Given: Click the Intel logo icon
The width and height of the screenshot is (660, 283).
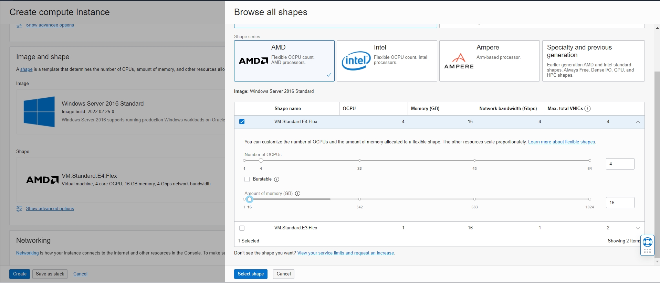Looking at the screenshot, I should click(356, 61).
